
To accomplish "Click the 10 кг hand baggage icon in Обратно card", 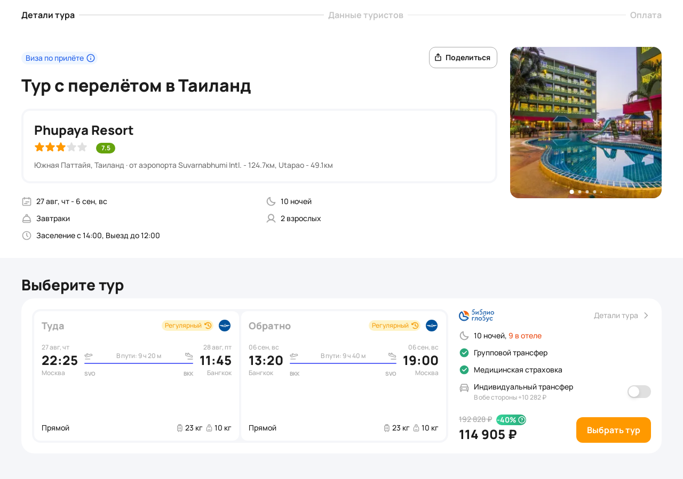I will (x=416, y=428).
